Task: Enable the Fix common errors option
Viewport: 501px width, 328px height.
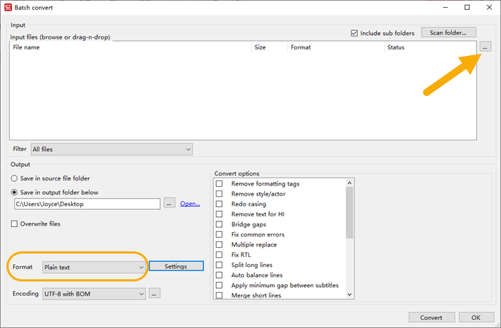Action: [x=220, y=234]
